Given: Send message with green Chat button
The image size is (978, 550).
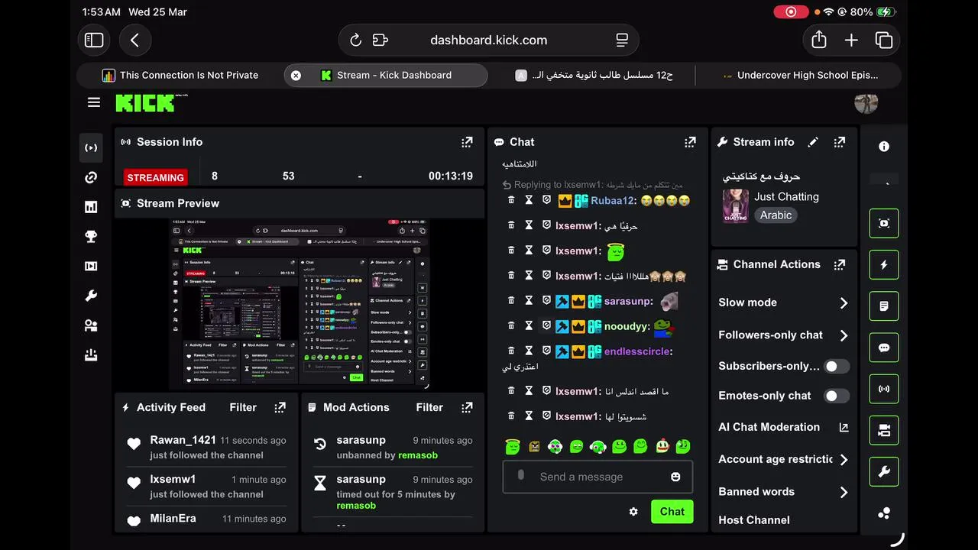Looking at the screenshot, I should point(672,512).
